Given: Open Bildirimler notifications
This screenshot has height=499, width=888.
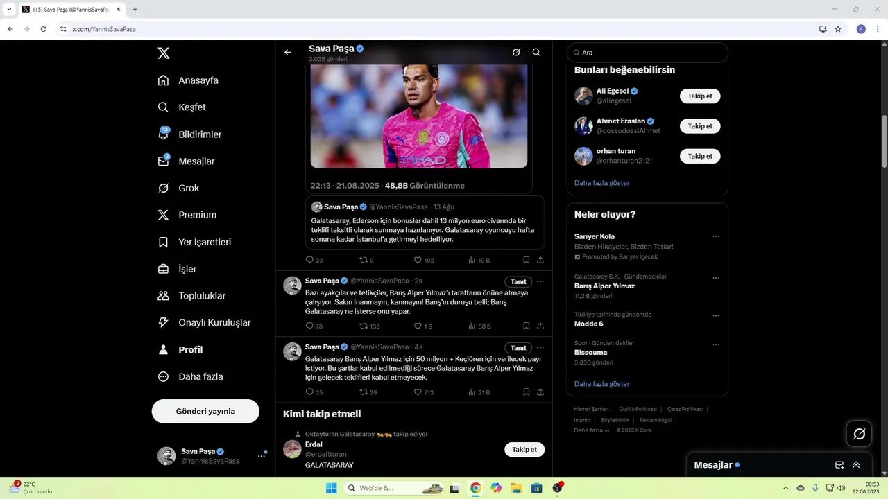Looking at the screenshot, I should [x=189, y=134].
